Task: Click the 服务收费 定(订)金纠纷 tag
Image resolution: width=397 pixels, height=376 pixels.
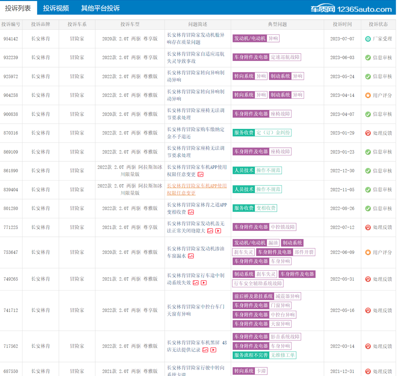Action: [262, 133]
